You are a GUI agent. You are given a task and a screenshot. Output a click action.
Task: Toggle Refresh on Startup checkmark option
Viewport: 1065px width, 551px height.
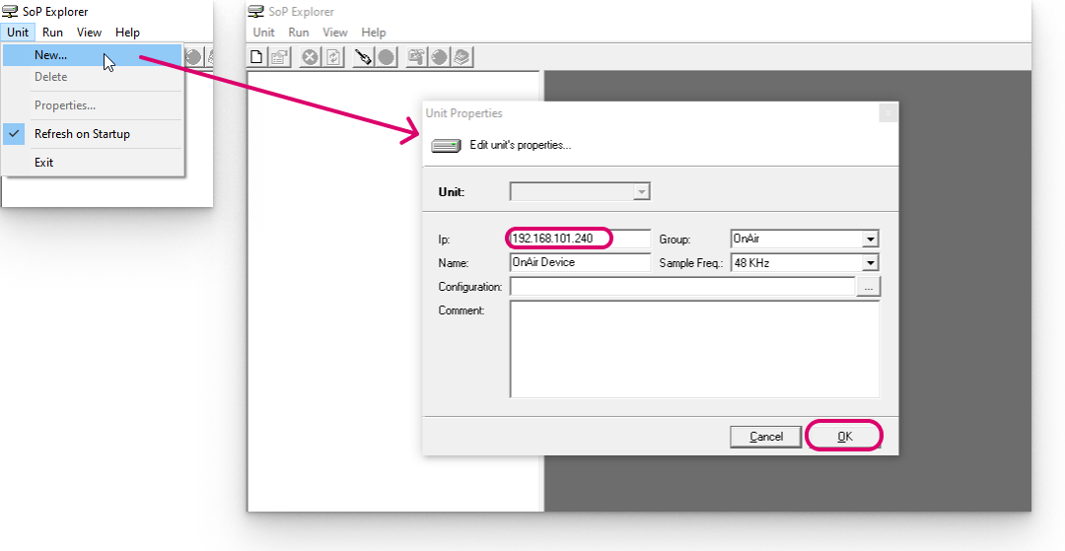coord(82,134)
